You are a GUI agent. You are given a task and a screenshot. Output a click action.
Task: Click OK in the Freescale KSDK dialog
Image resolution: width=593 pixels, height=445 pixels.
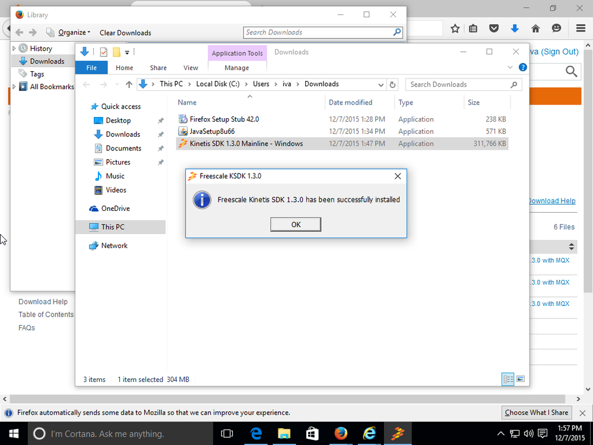pos(296,225)
